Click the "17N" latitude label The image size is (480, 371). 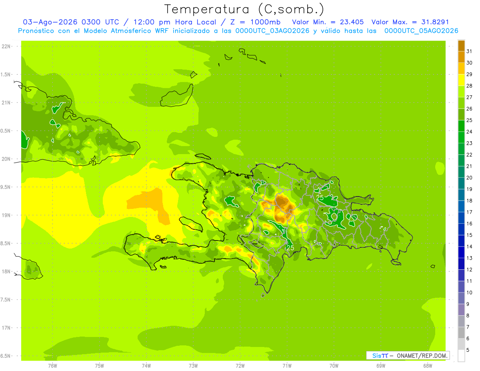coord(6,328)
